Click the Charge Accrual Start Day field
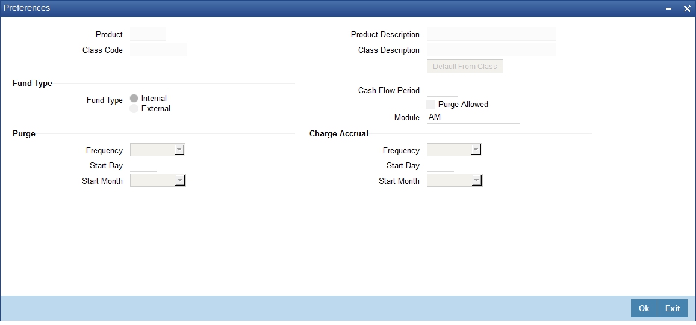696x325 pixels. coord(440,165)
